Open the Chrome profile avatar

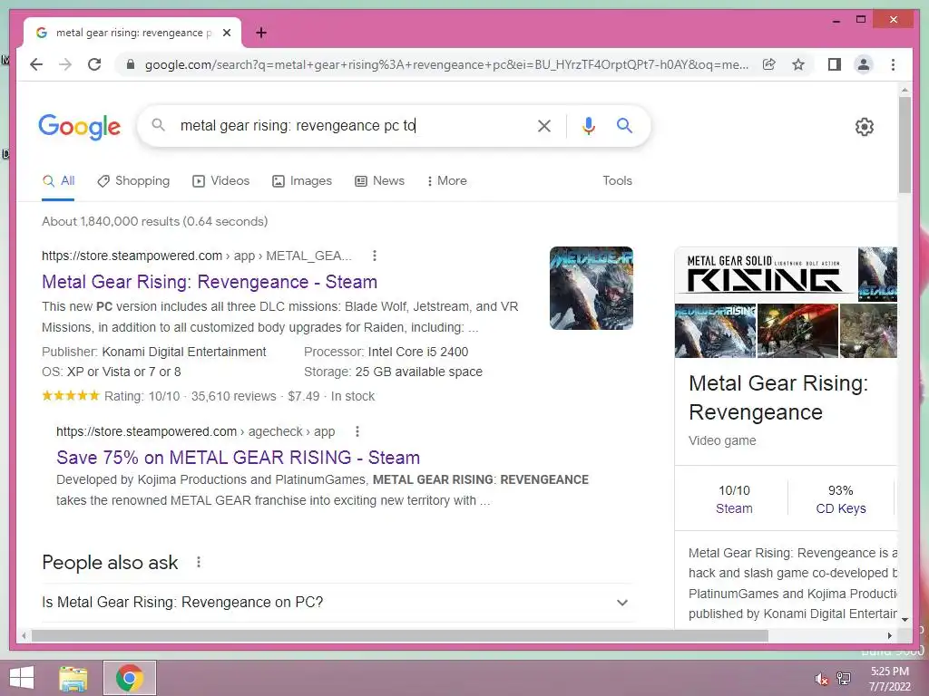(x=864, y=64)
